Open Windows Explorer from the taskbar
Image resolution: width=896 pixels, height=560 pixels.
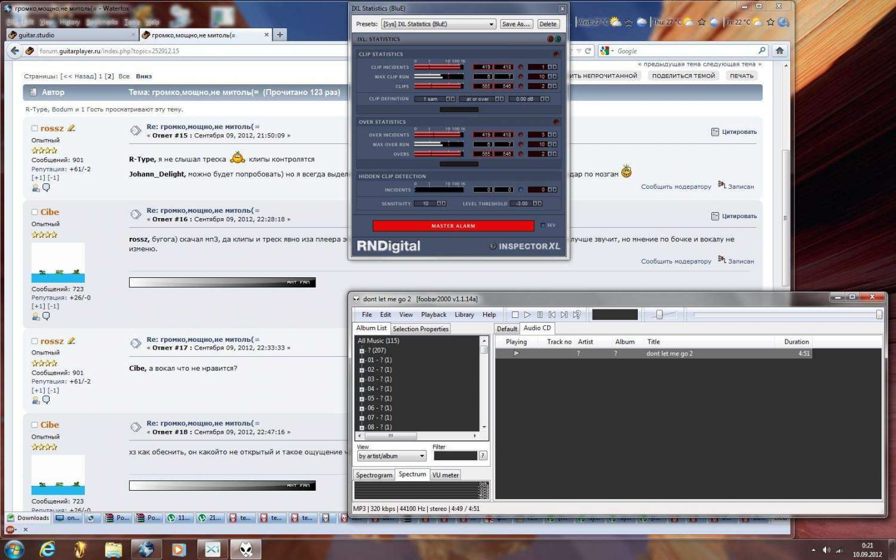113,549
